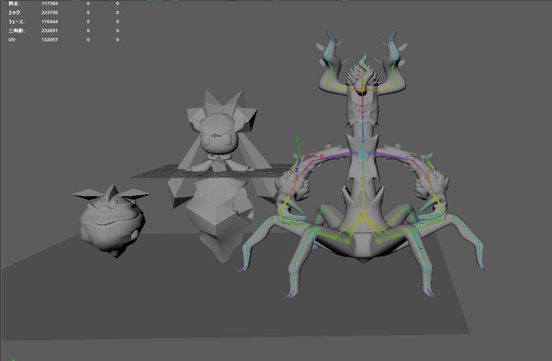Click the triangle count value 232691
This screenshot has height=361, width=552.
[x=50, y=31]
